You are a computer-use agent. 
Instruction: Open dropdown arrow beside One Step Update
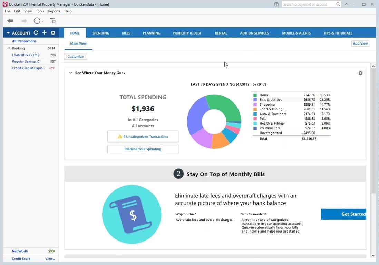point(43,21)
